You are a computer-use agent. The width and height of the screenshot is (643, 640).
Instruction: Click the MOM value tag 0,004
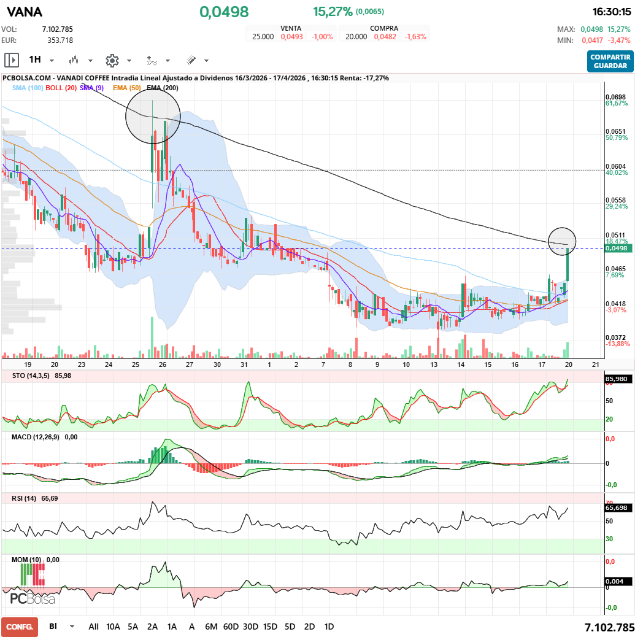(x=618, y=581)
